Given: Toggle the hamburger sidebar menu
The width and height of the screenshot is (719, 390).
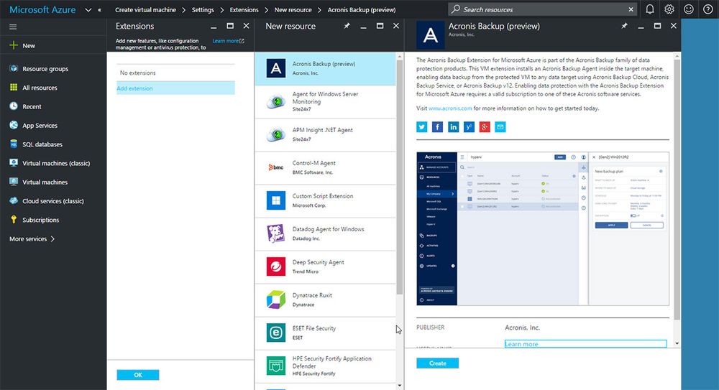Looking at the screenshot, I should tap(13, 27).
